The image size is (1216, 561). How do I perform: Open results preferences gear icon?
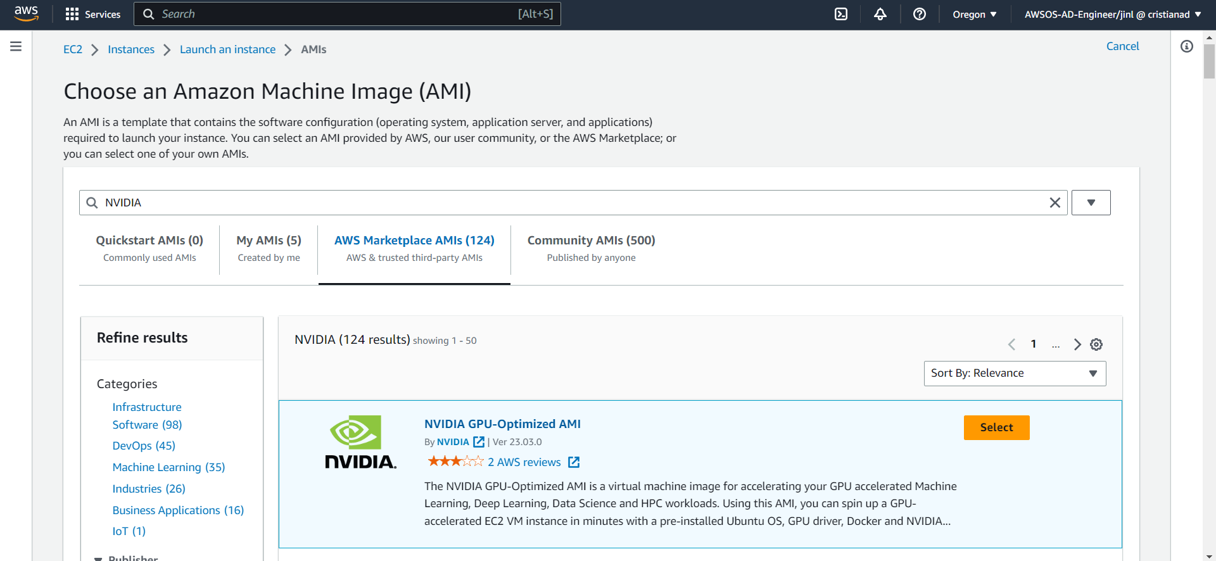(1096, 344)
